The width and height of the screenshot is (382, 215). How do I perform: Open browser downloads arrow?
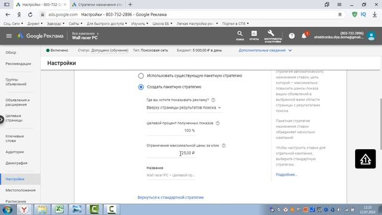(x=374, y=14)
